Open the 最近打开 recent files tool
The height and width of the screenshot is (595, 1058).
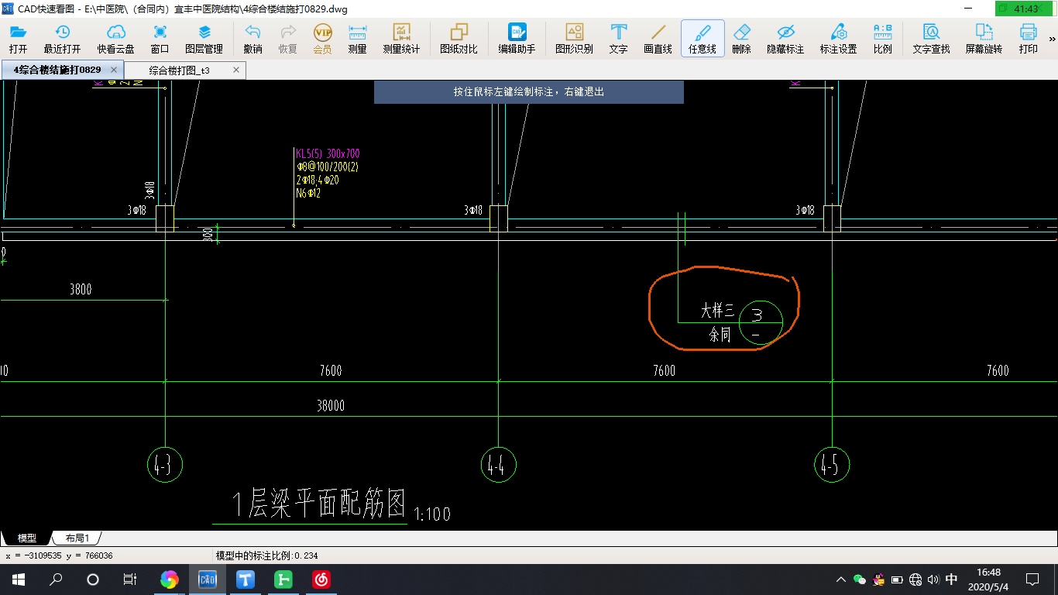tap(62, 39)
